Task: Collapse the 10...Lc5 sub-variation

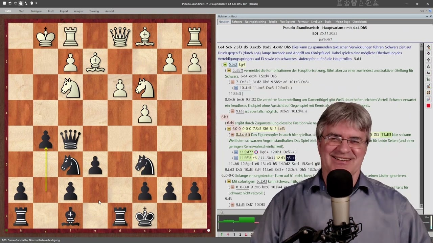Action: tap(236, 88)
